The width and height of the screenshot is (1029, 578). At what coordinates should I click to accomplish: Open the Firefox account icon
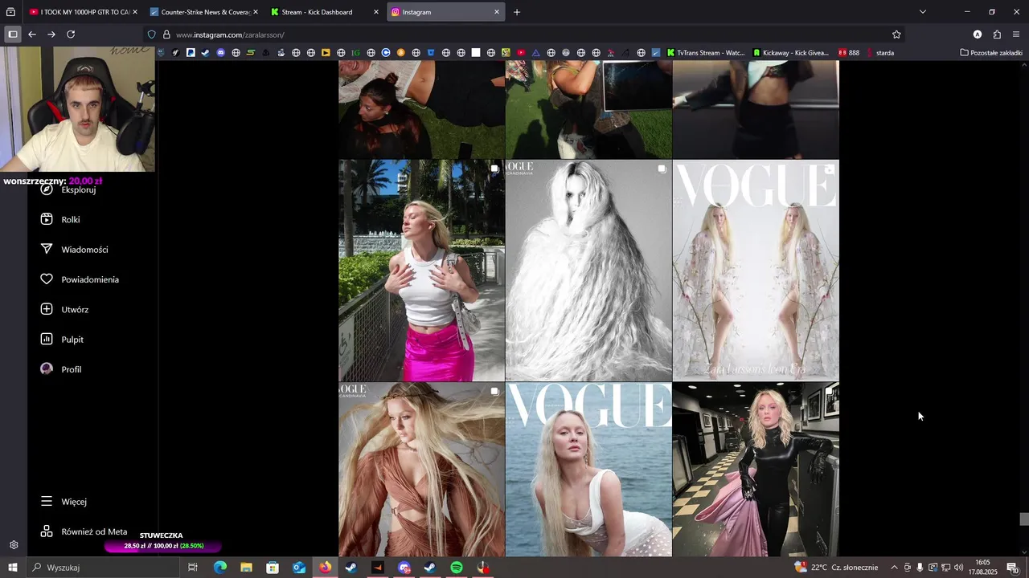coord(978,35)
